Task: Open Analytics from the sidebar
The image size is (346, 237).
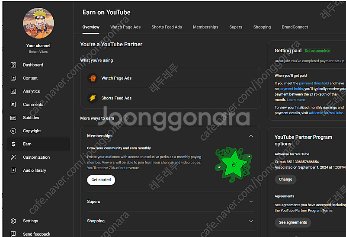Action: click(38, 91)
